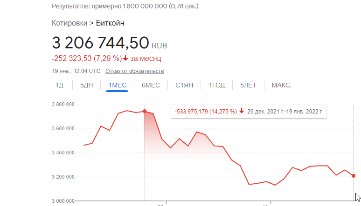
Task: Click the 3 800 000 y-axis label
Action: (63, 104)
